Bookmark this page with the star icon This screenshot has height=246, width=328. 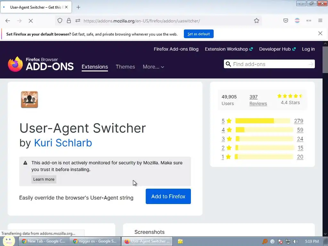(x=257, y=20)
